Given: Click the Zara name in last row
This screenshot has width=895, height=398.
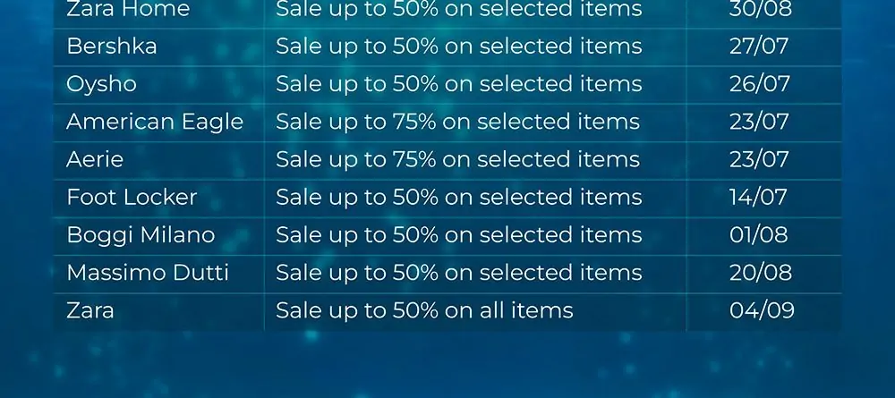Looking at the screenshot, I should 90,310.
